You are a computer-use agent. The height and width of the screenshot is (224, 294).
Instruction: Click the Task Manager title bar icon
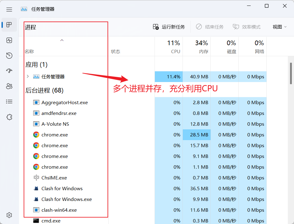tap(24, 9)
